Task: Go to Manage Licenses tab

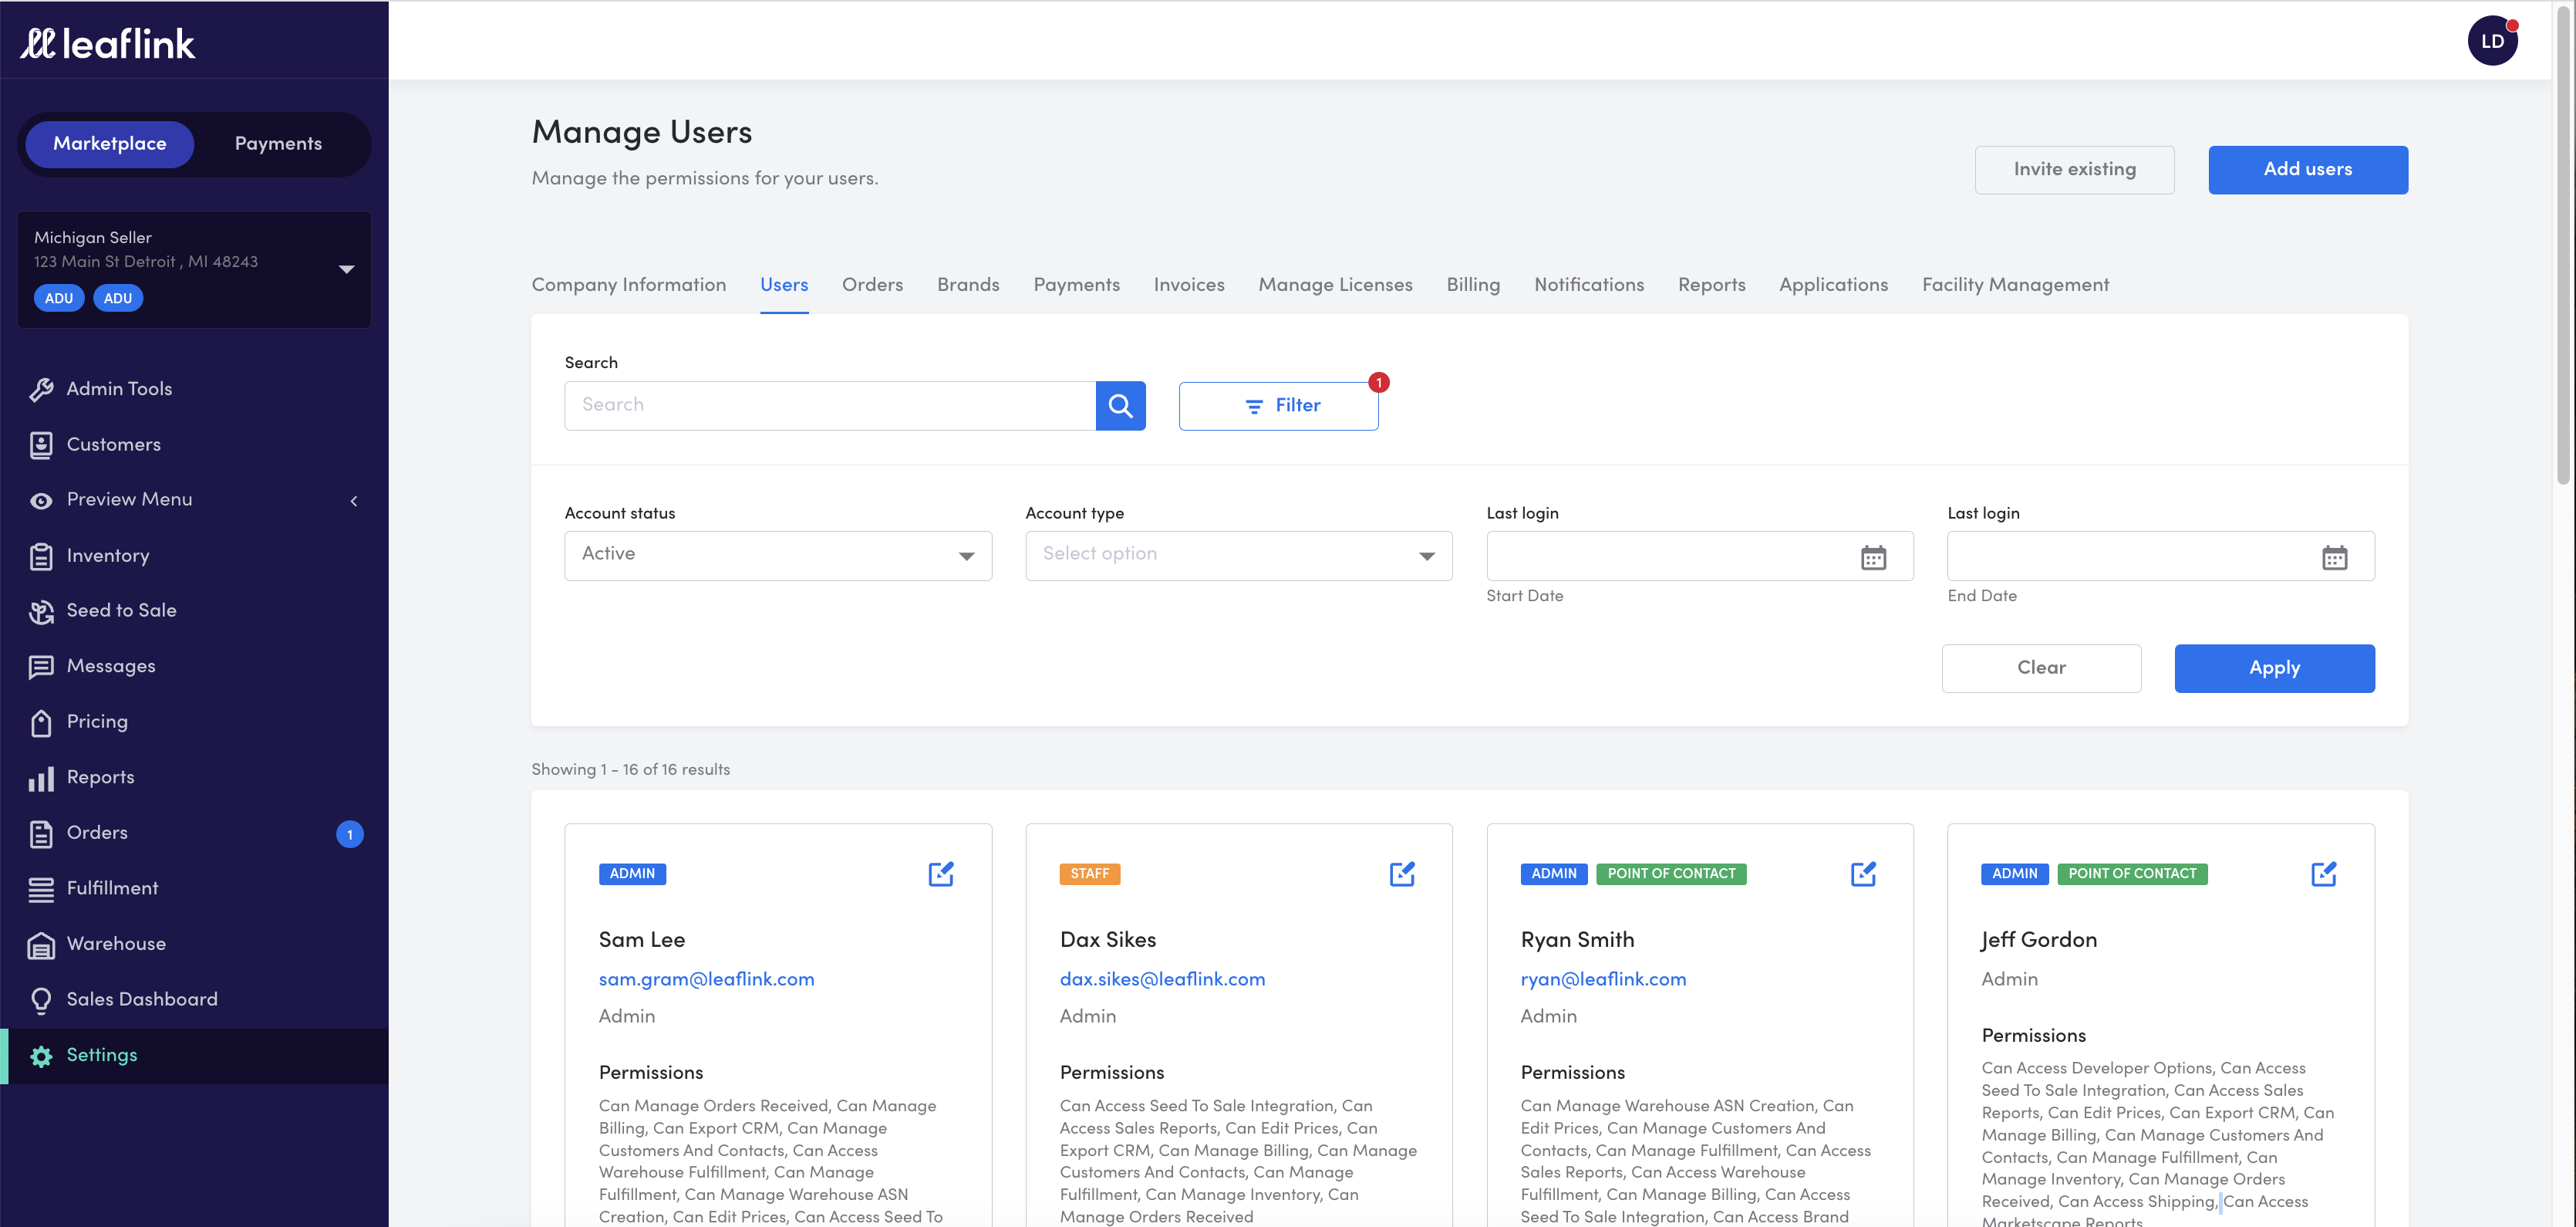Action: (x=1335, y=286)
